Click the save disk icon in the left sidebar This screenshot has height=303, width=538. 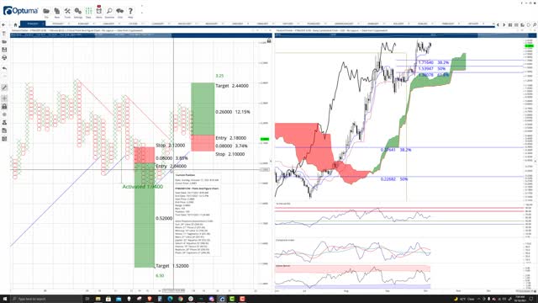click(x=4, y=50)
